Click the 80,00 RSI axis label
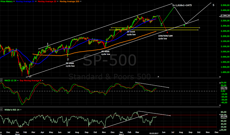 click(x=224, y=112)
